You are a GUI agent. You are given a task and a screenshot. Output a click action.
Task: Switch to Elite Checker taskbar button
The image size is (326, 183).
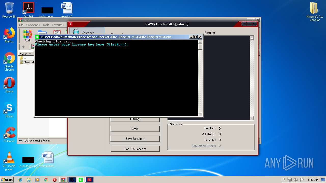pos(81,180)
